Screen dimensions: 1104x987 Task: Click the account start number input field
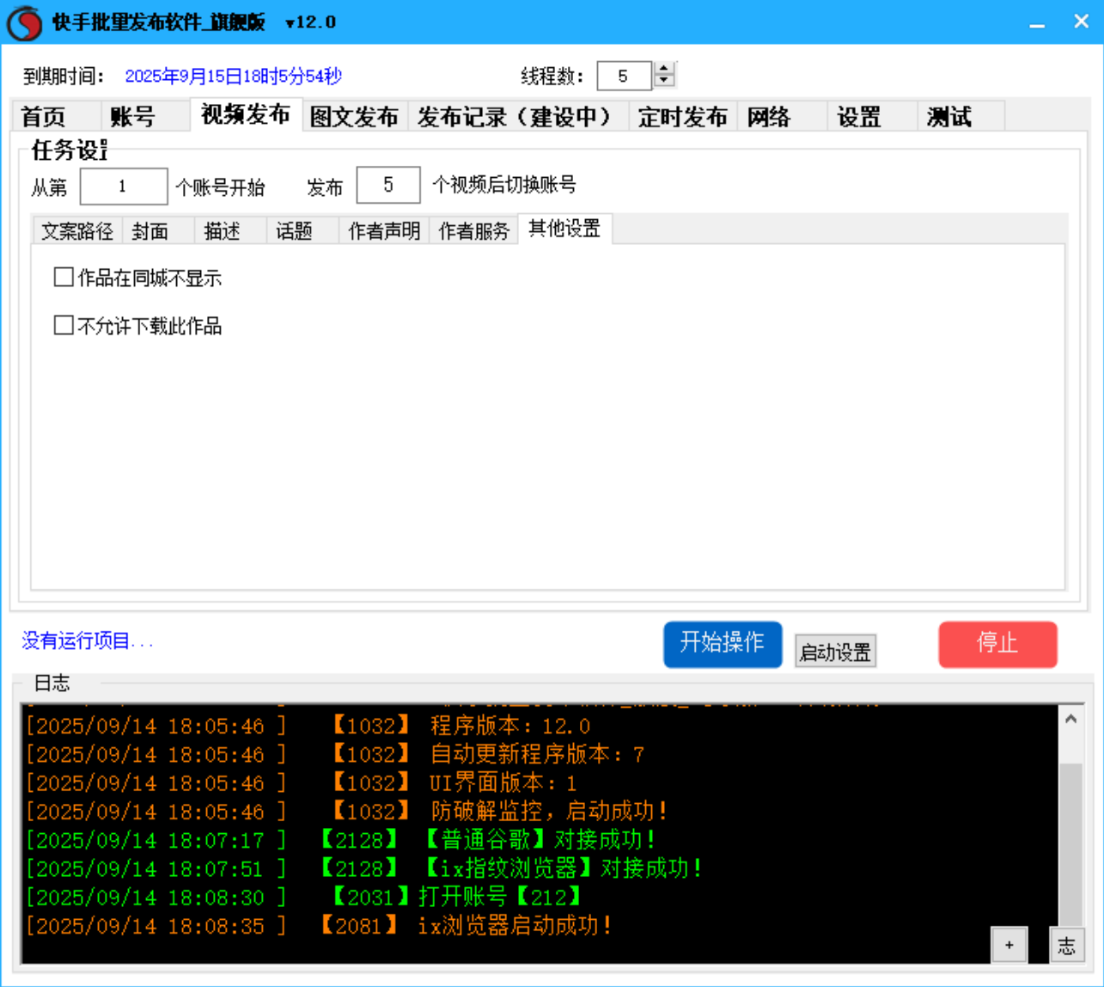pos(123,185)
